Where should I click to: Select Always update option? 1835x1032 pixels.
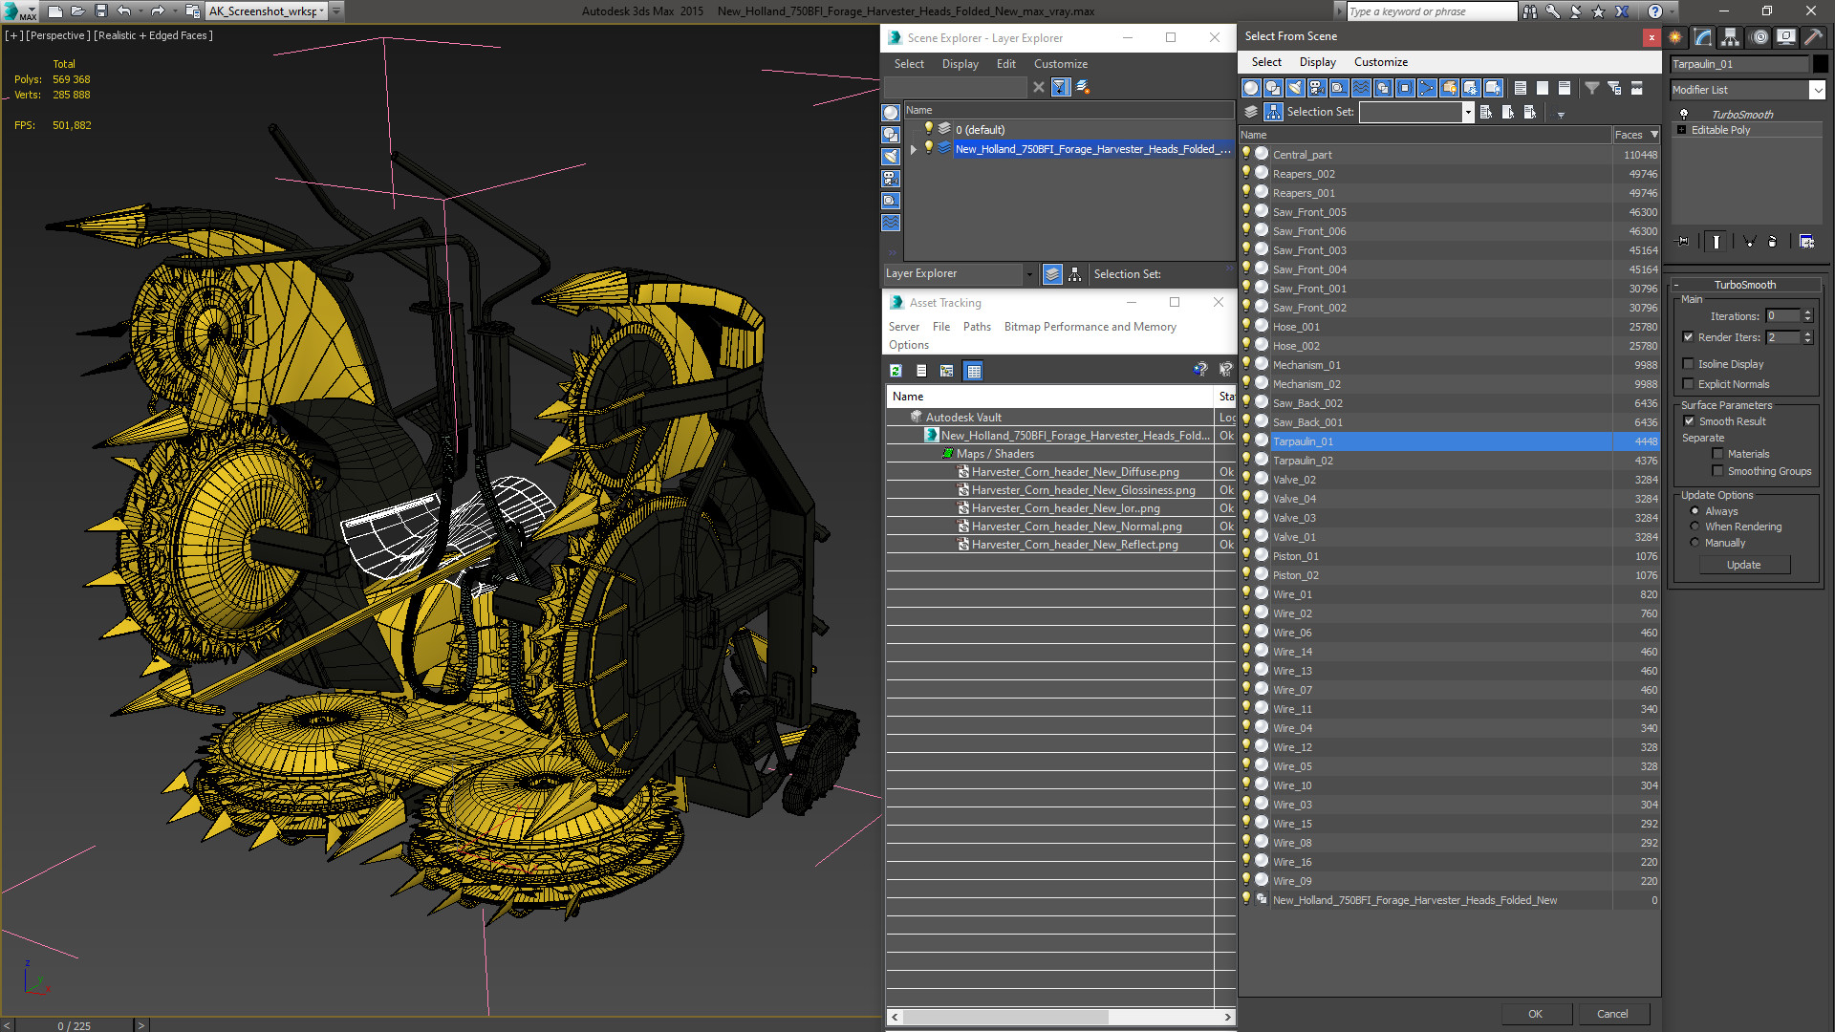click(1695, 511)
